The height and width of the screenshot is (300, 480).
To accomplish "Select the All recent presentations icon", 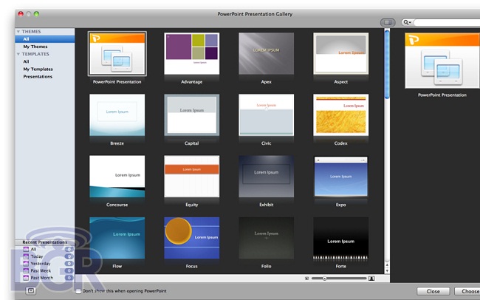I will tap(26, 249).
